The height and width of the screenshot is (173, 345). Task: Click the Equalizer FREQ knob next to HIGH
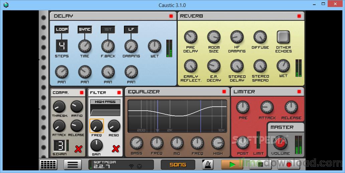(x=197, y=143)
